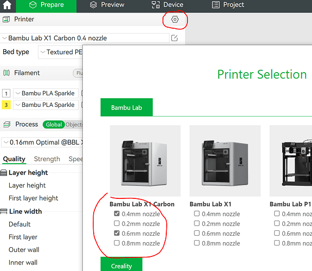312x271 pixels.
Task: Open the printer preset dropdown
Action: [x=84, y=38]
